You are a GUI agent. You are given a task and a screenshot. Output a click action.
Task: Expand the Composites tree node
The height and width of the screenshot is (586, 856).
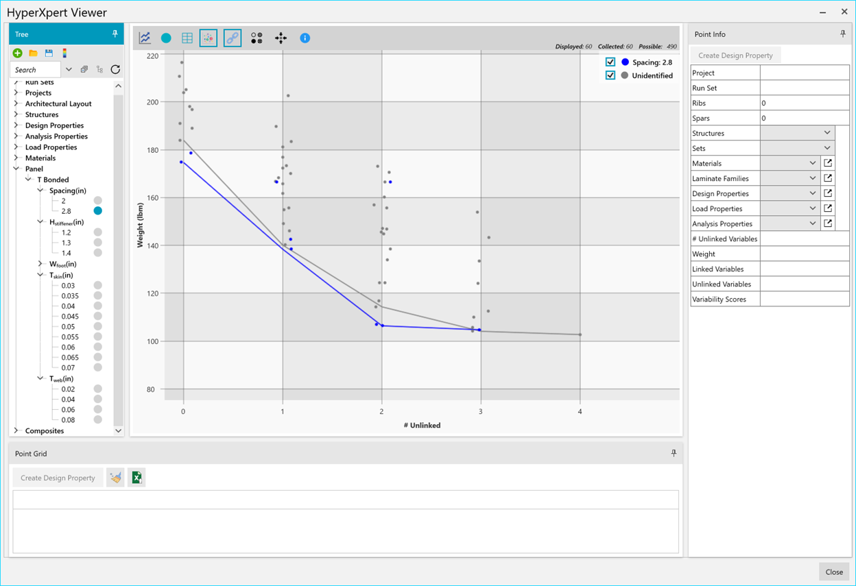click(16, 430)
